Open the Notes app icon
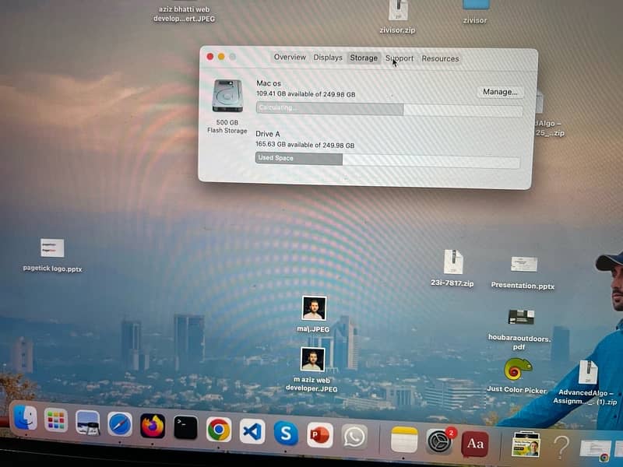Screen dimensions: 623x467 [404, 439]
